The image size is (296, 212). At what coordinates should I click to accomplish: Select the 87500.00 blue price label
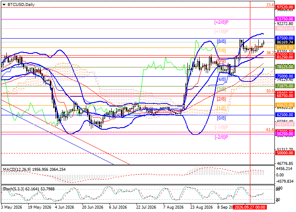[x=285, y=38]
